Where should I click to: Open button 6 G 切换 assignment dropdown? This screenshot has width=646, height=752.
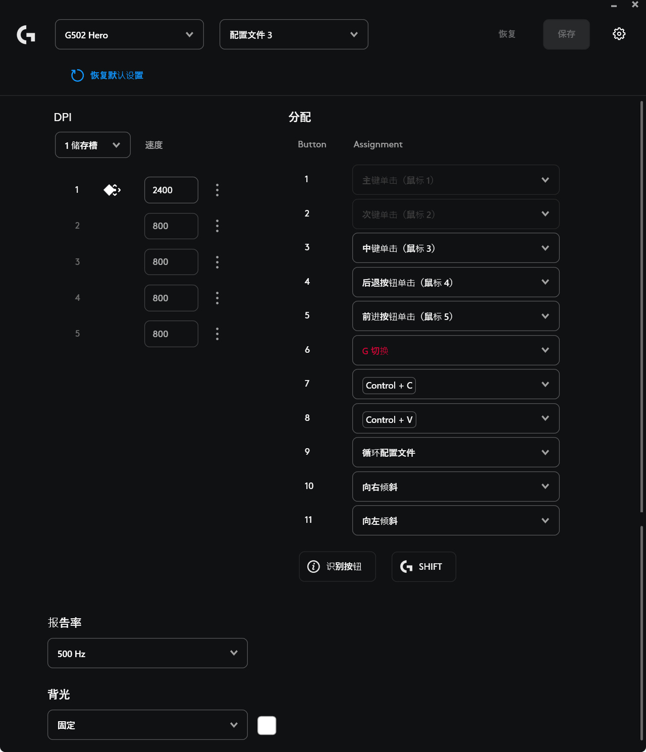[x=456, y=350]
